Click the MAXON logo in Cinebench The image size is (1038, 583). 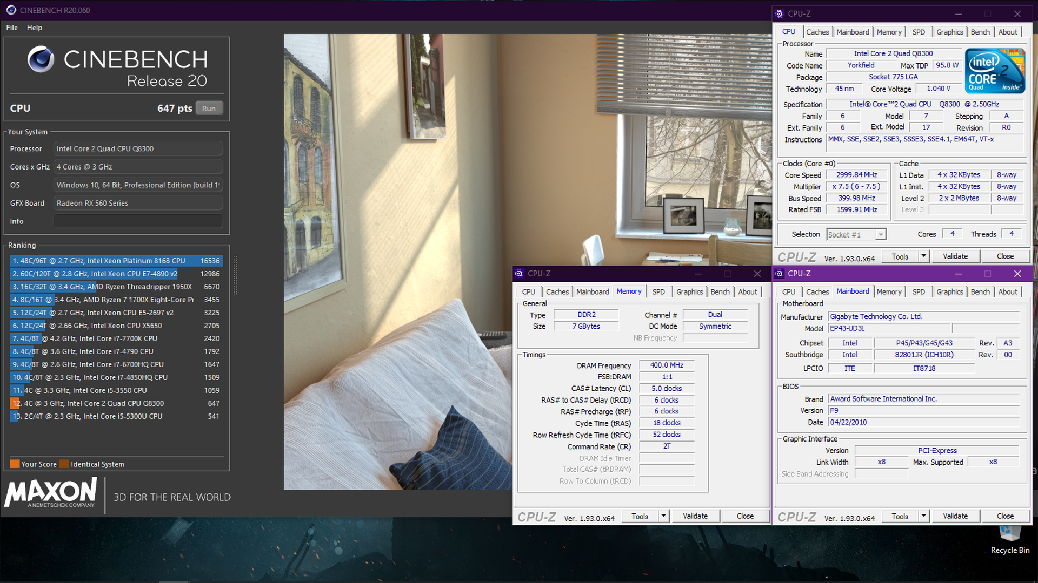(50, 493)
